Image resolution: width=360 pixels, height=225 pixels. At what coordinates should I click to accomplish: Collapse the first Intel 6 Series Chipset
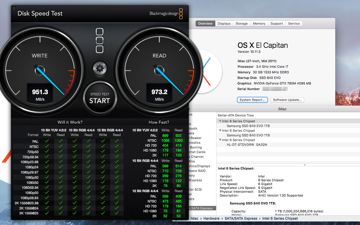[x=220, y=121]
